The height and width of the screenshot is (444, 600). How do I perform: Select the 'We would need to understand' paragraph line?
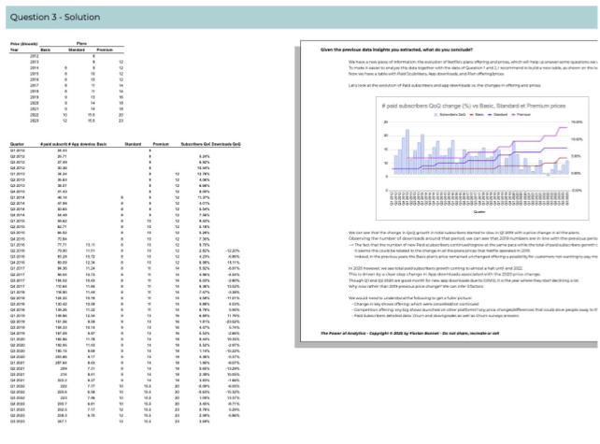coord(410,298)
